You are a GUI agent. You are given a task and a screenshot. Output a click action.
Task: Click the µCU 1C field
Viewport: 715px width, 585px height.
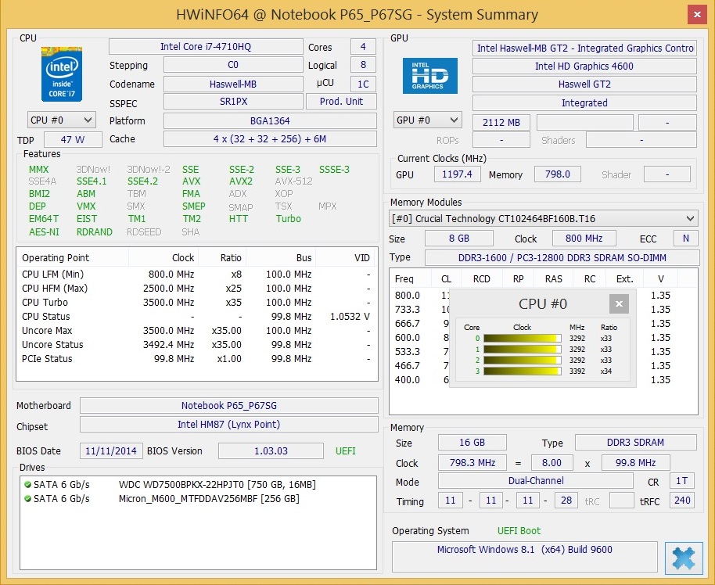point(363,84)
